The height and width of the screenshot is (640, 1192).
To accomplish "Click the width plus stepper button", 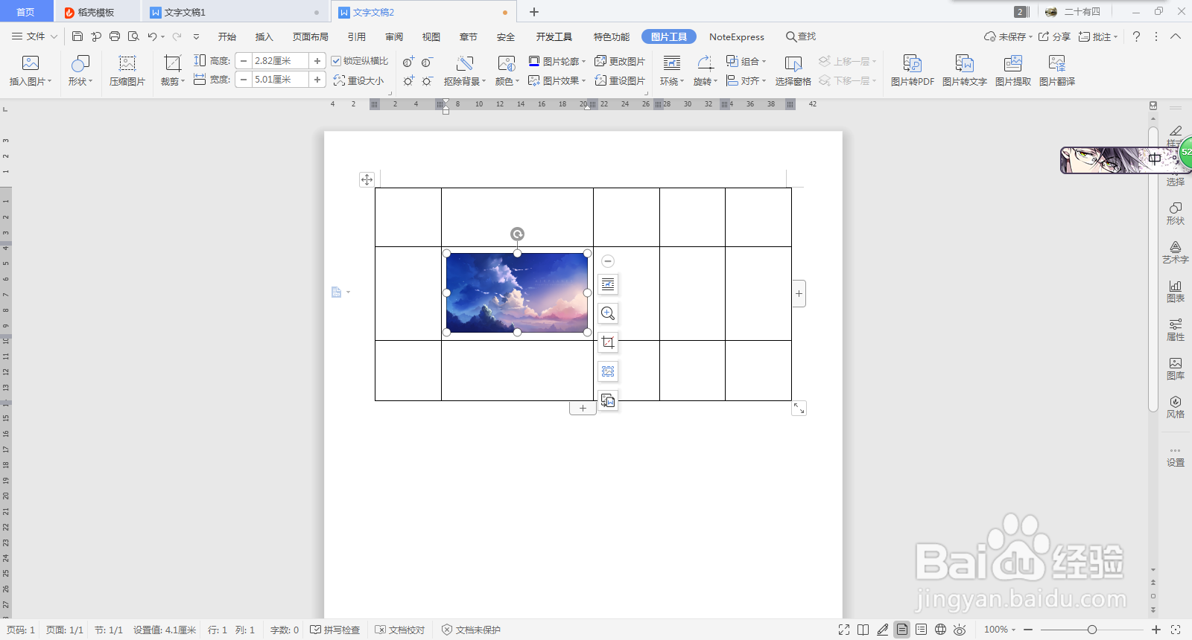I will tap(317, 80).
